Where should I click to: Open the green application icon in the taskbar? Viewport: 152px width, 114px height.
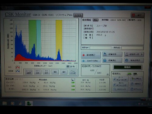coord(29,103)
